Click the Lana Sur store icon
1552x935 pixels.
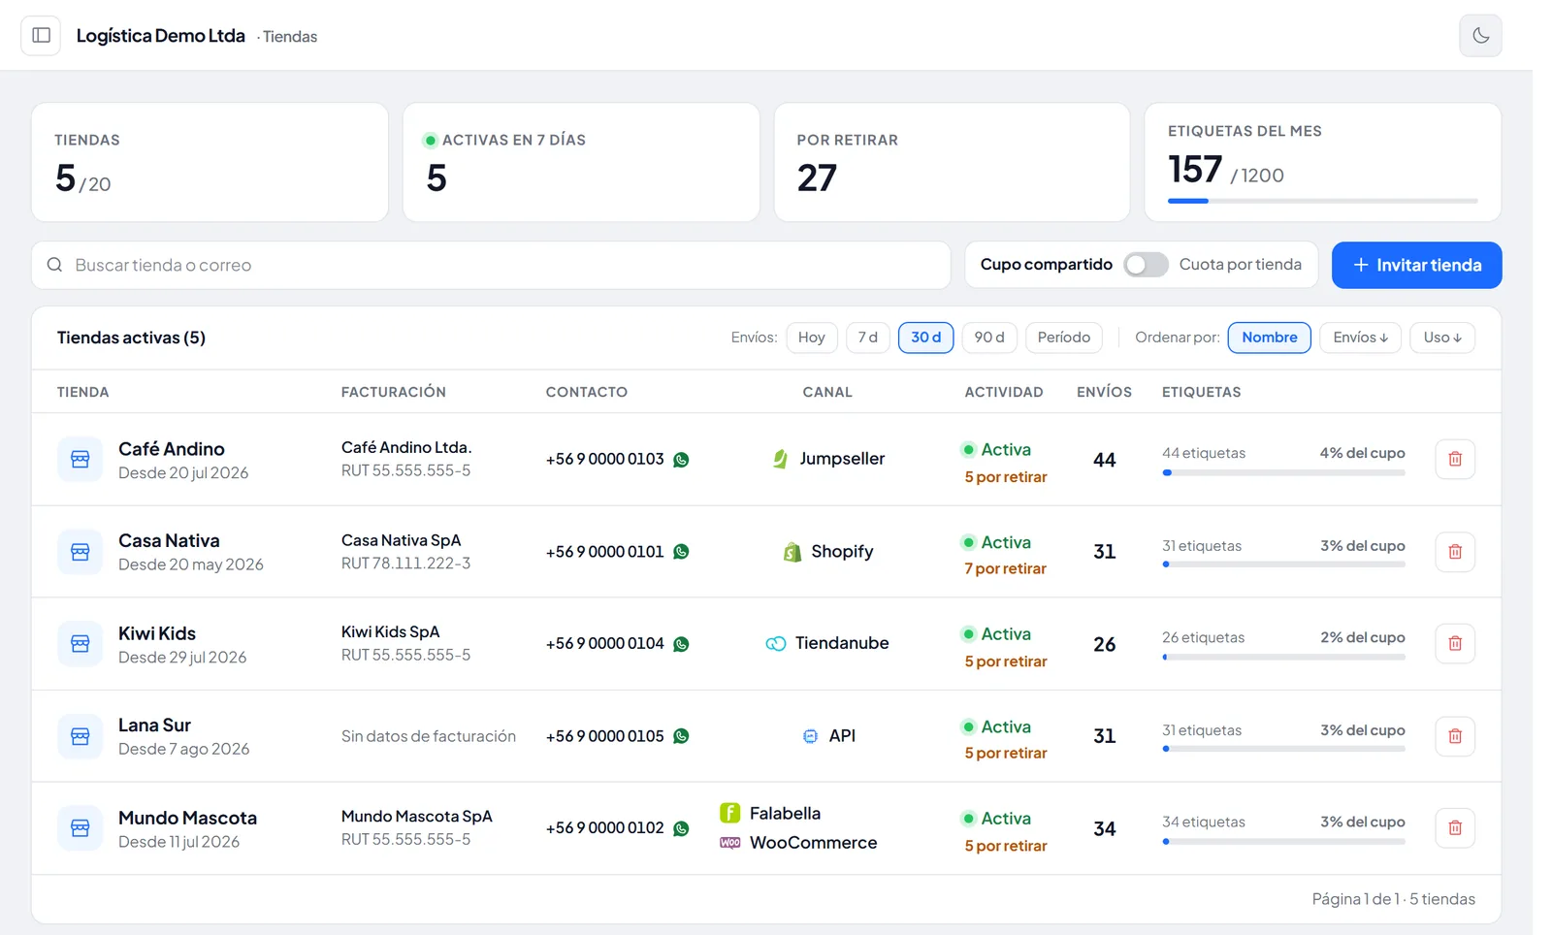point(81,736)
